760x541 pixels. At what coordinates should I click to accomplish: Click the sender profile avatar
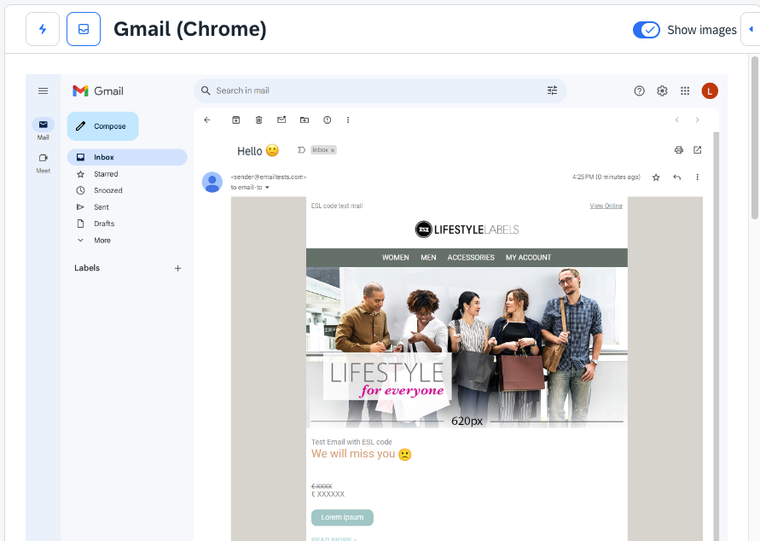point(212,183)
